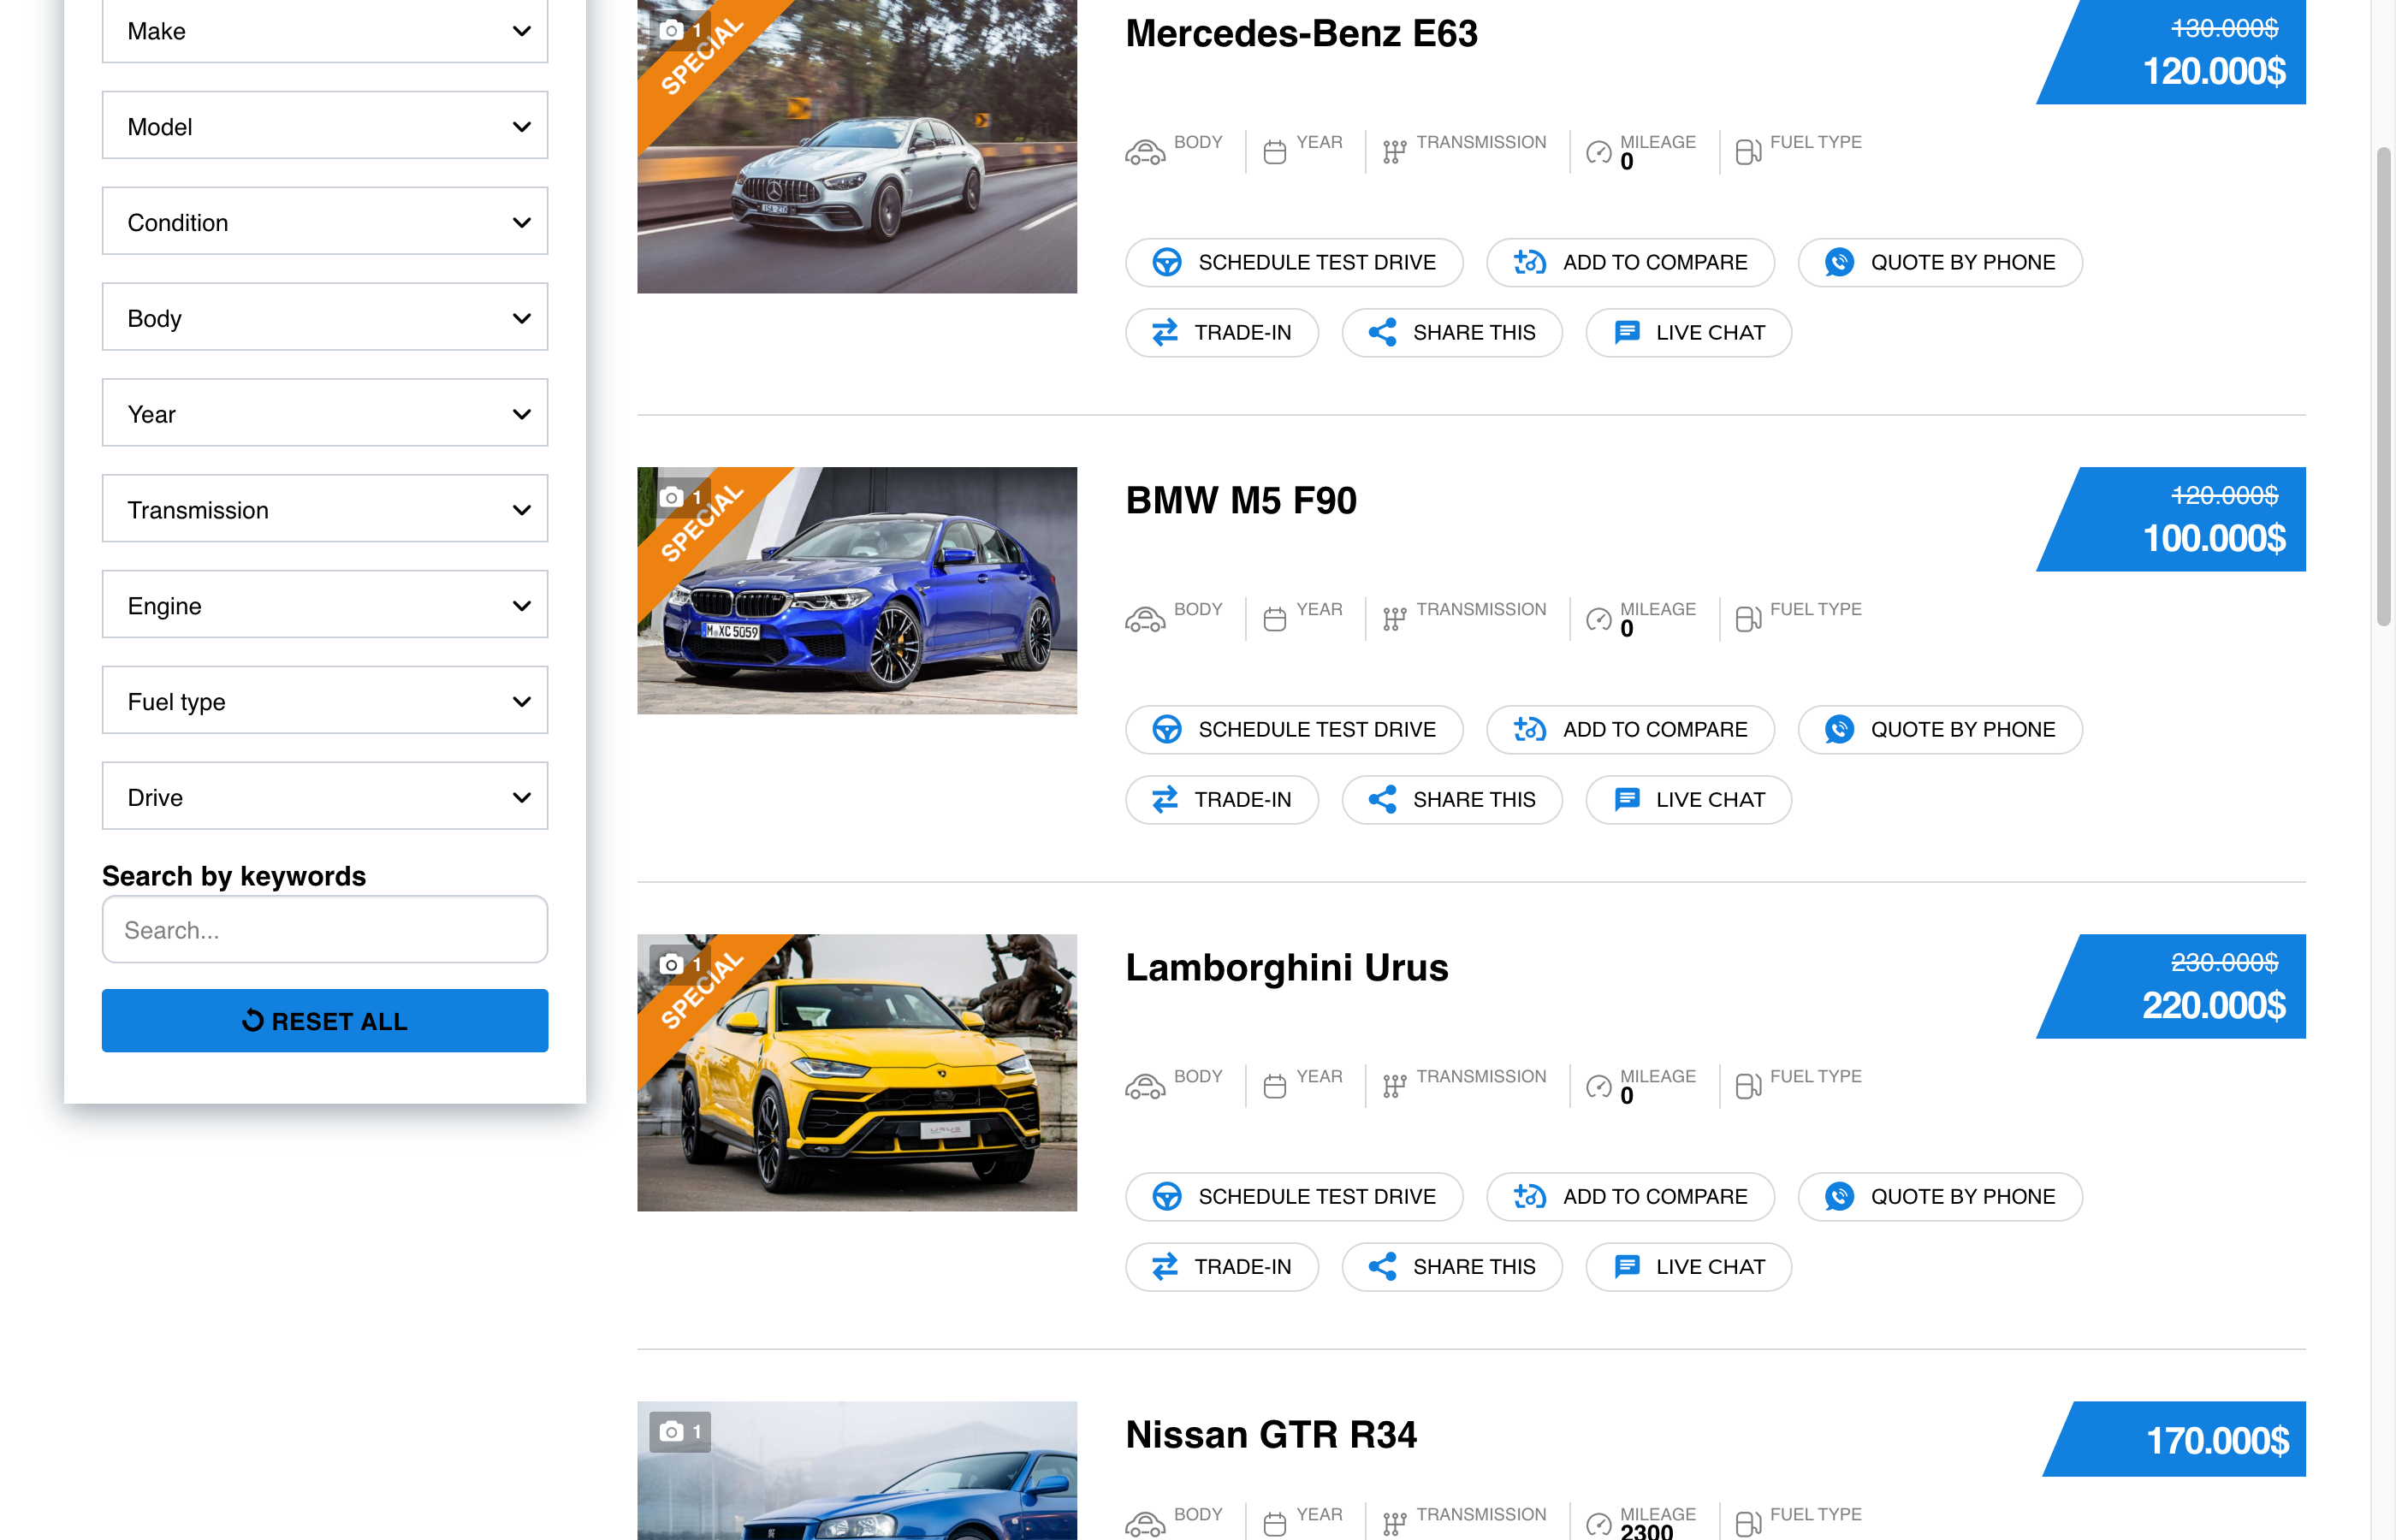Image resolution: width=2396 pixels, height=1540 pixels.
Task: Click Trade-In for Mercedes-Benz E63
Action: click(x=1222, y=332)
